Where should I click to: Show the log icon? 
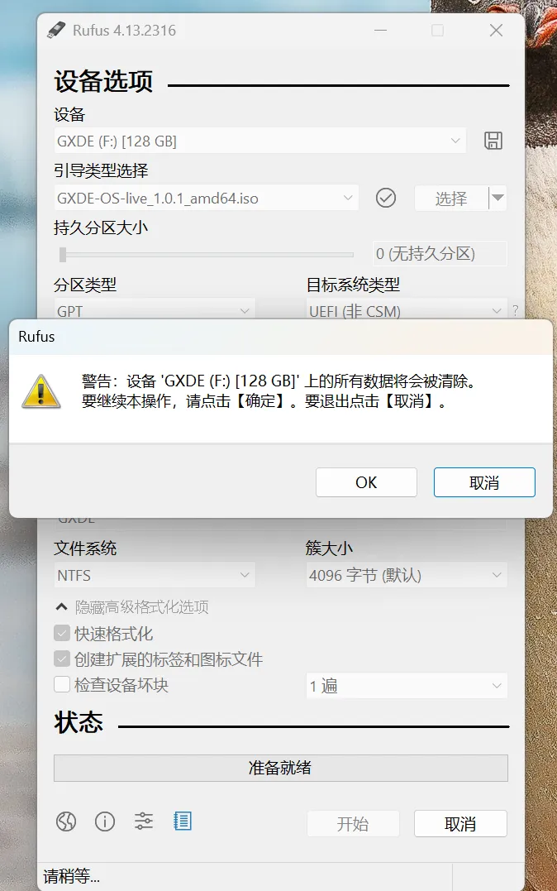(x=183, y=822)
